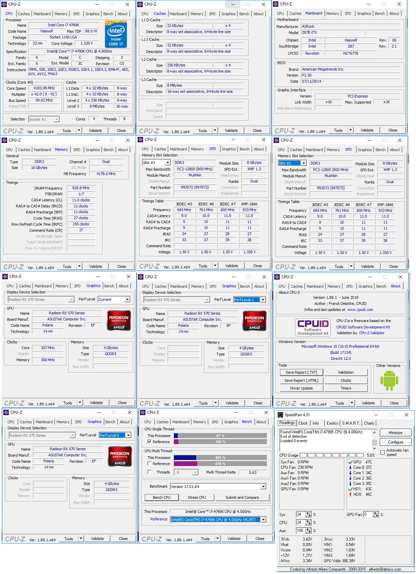This screenshot has height=574, width=416.
Task: Click red up arrow beside HD0 46C
Action: click(x=350, y=494)
